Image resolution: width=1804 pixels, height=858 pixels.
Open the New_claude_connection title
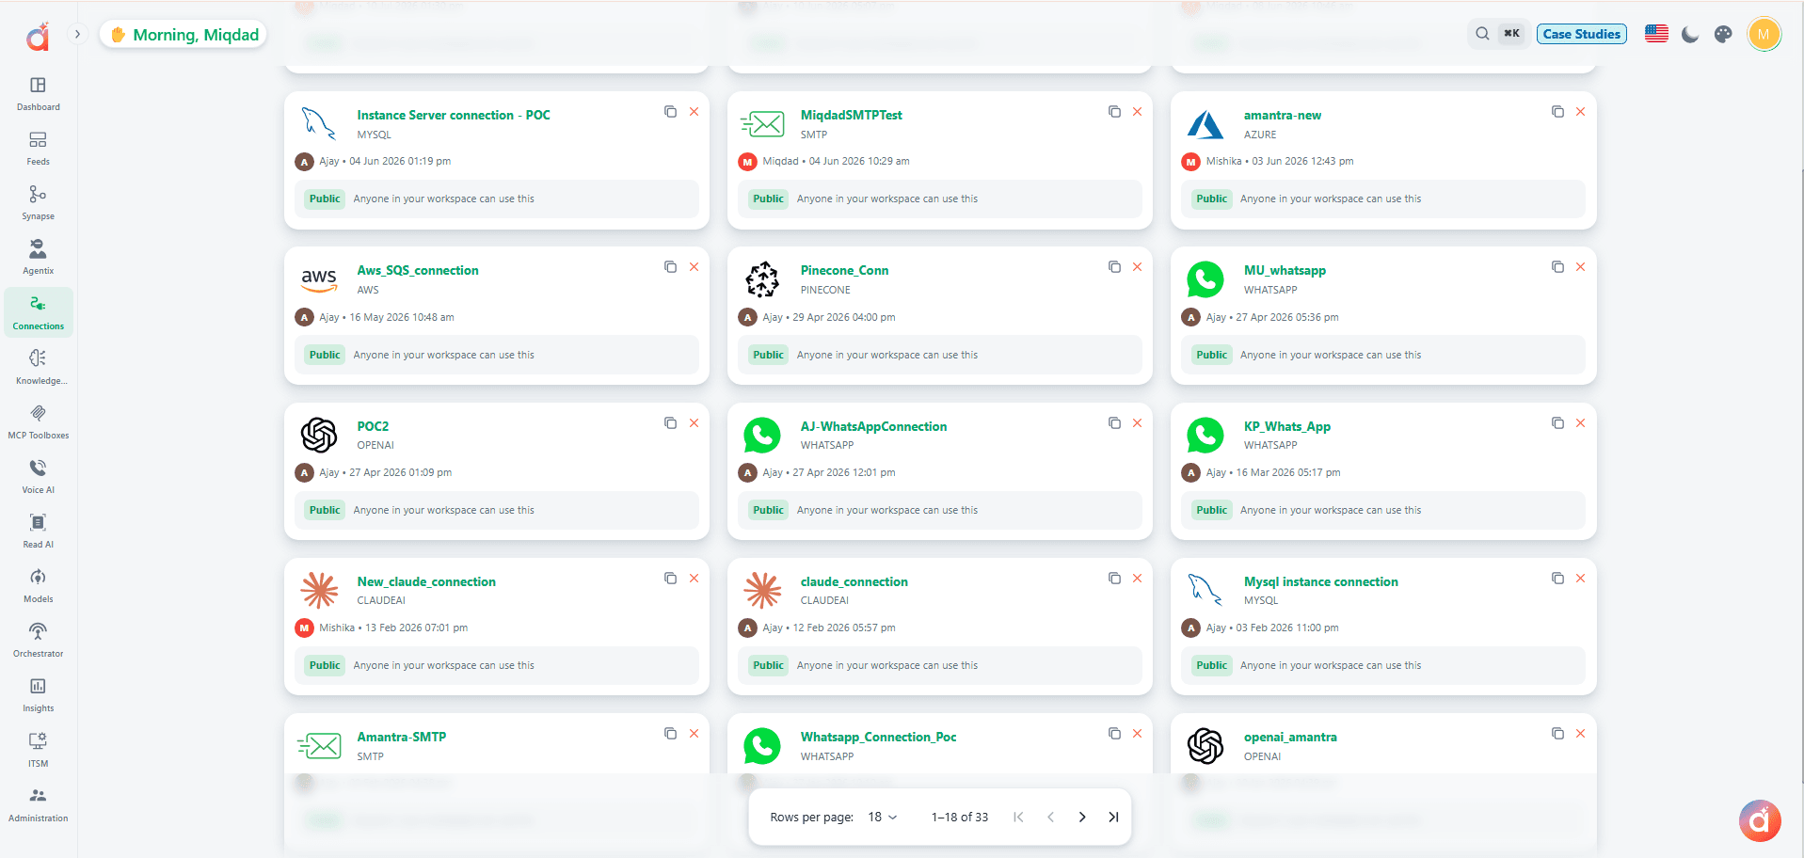pyautogui.click(x=426, y=581)
